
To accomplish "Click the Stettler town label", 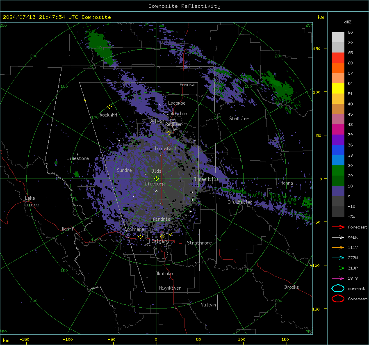I will pyautogui.click(x=239, y=119).
